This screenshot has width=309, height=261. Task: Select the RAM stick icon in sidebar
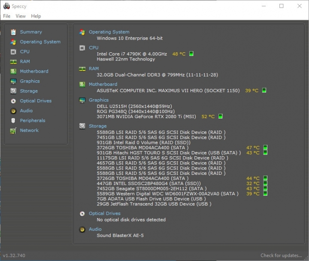(x=13, y=62)
